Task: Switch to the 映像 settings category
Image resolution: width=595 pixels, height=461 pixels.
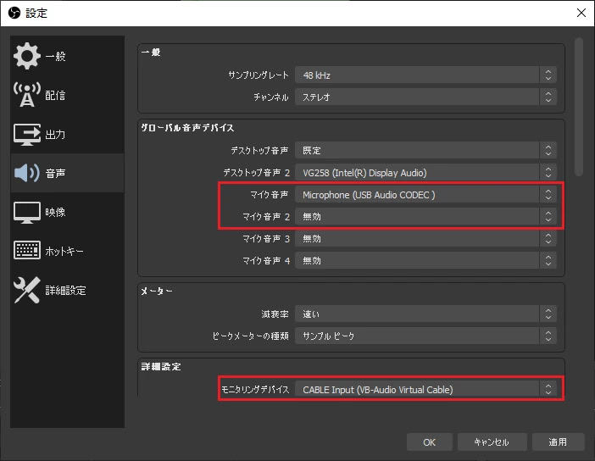Action: [67, 212]
